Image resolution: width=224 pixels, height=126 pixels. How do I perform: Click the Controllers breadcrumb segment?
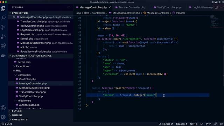99,13
